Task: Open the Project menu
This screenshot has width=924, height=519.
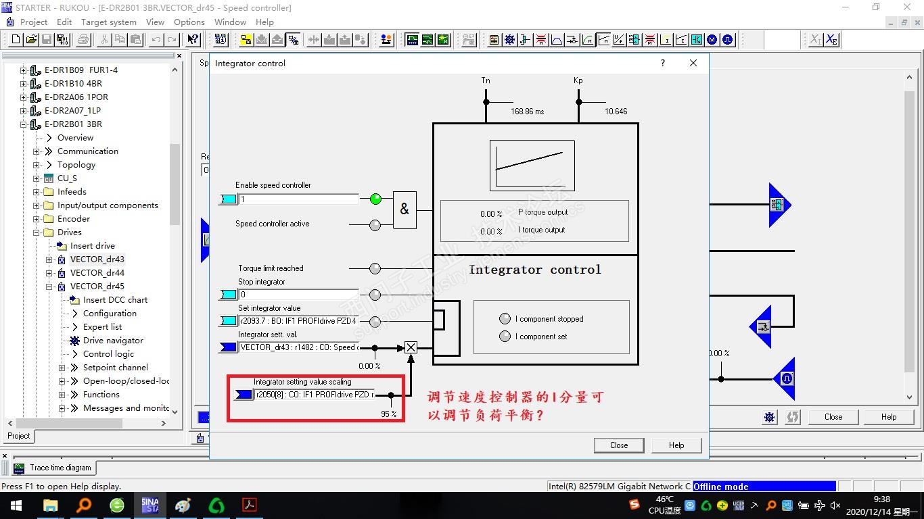Action: click(34, 22)
